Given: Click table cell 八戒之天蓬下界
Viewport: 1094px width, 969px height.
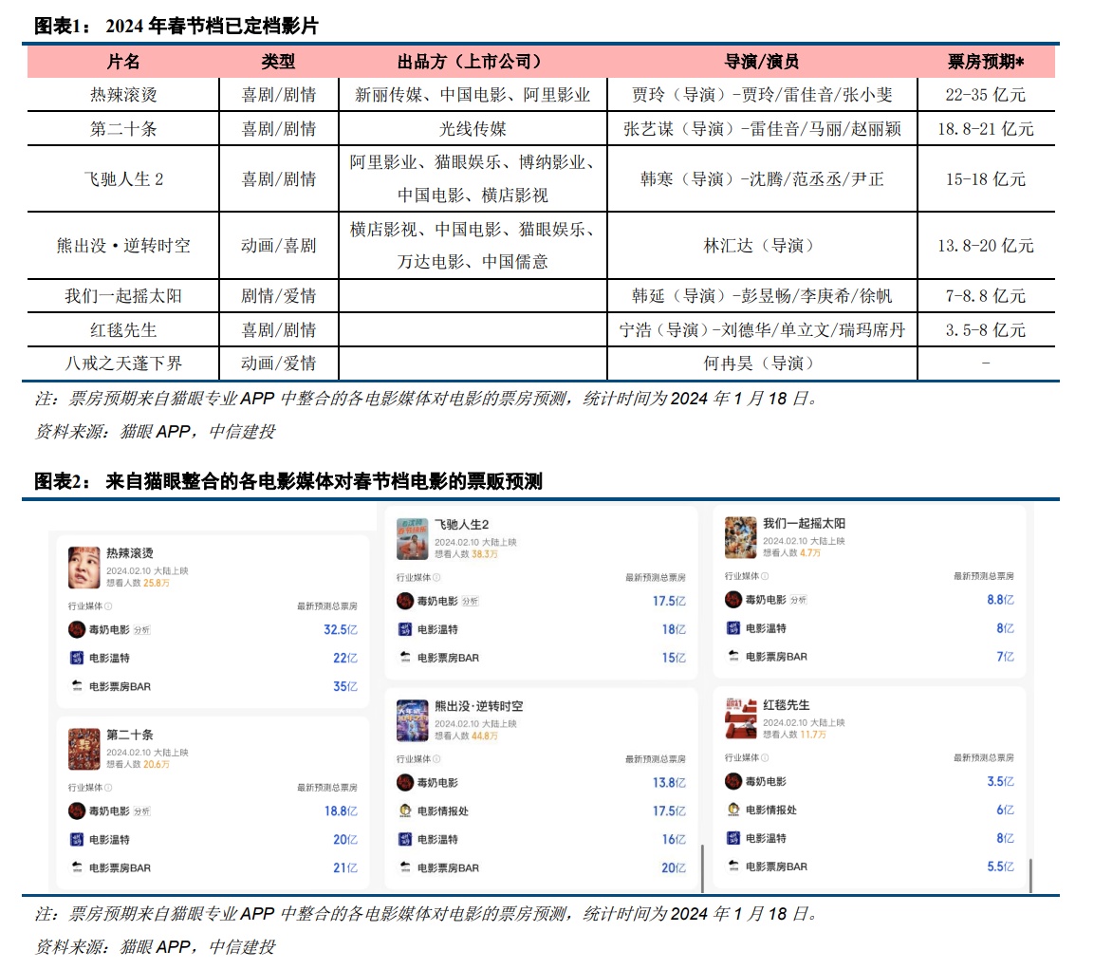Looking at the screenshot, I should [122, 363].
